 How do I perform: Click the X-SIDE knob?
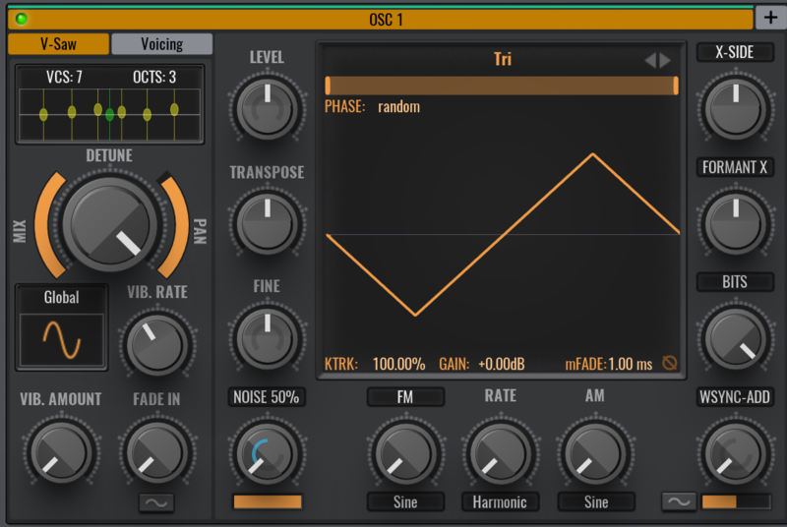coord(735,109)
